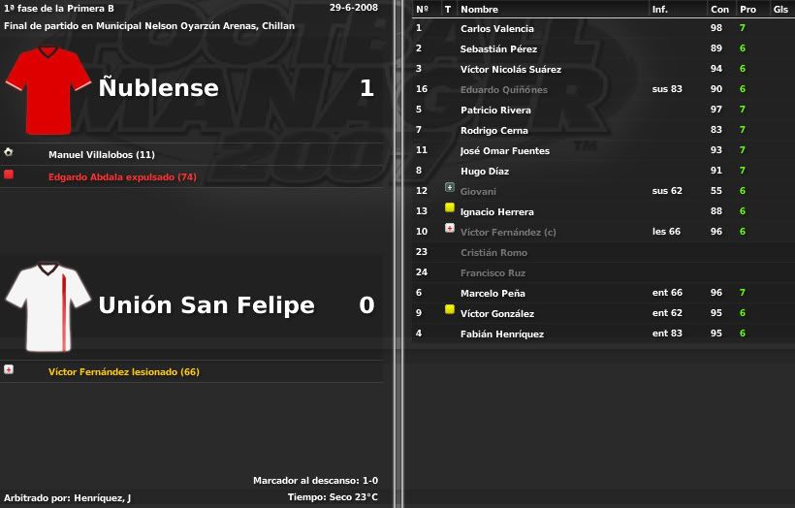Click the white Unión San Felipe shirt icon
Image resolution: width=795 pixels, height=508 pixels.
48,306
